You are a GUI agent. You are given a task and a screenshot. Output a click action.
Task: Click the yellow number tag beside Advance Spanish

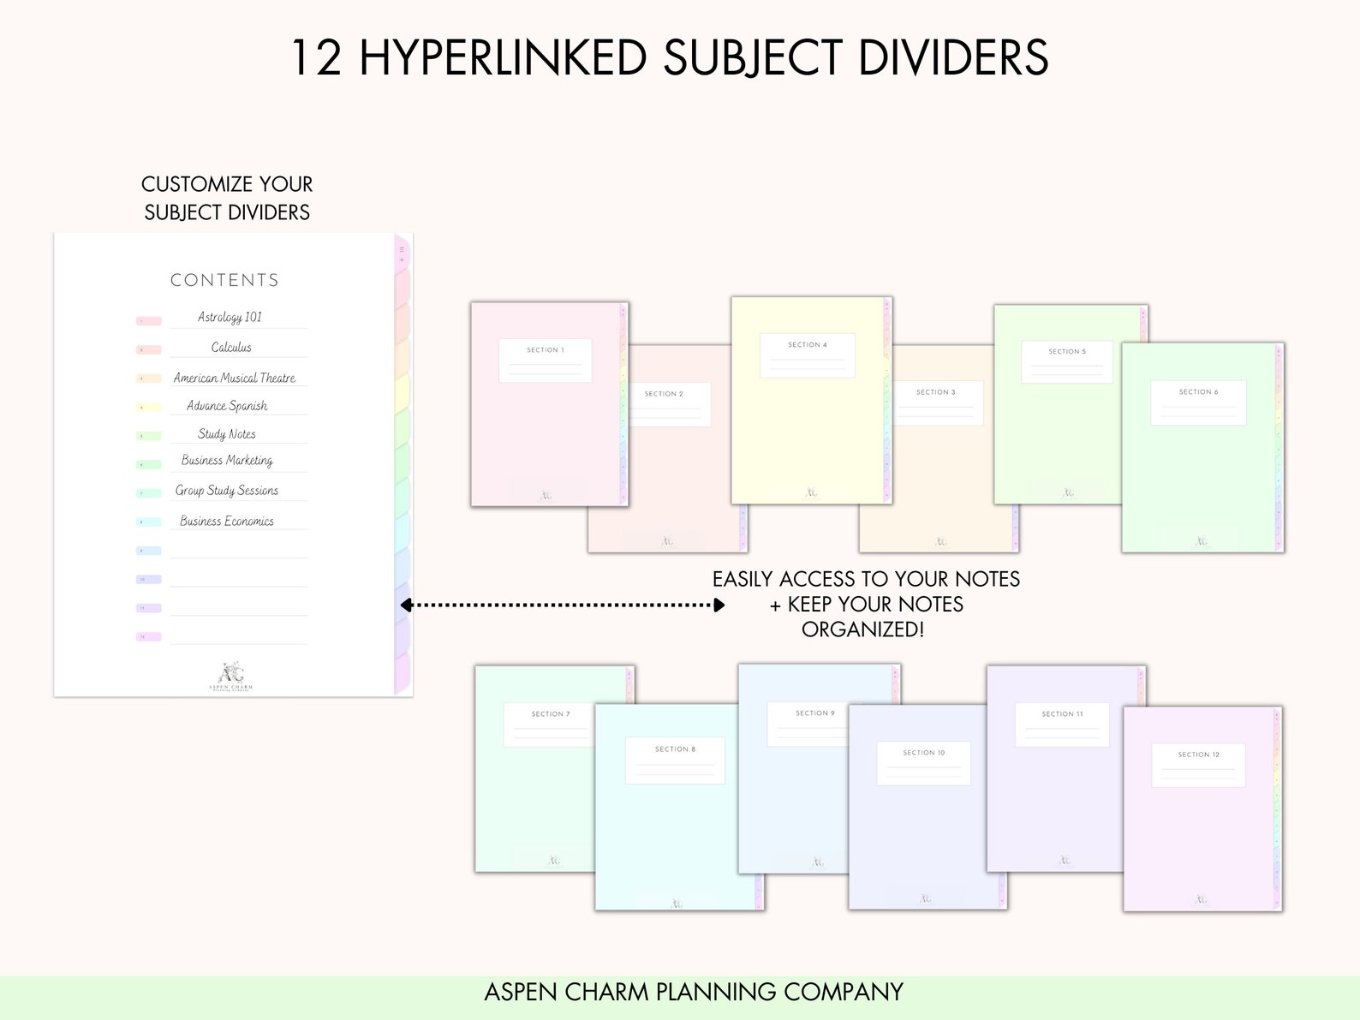click(149, 408)
